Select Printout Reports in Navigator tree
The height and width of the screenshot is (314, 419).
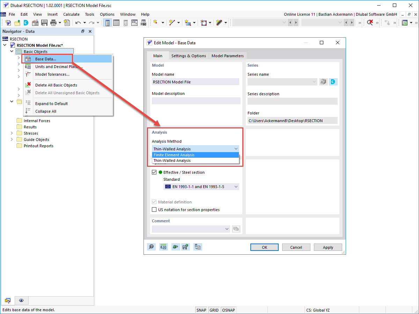(38, 146)
